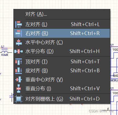The image size is (118, 115).
Task: Choose 底对齐 (B) menu entry
Action: [62, 71]
